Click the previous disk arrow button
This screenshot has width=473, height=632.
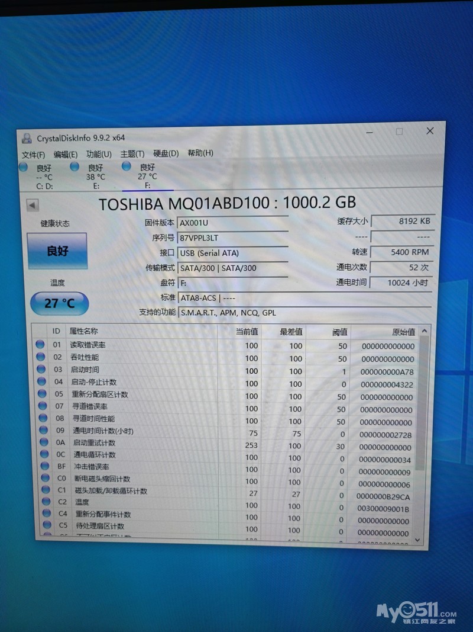point(33,205)
